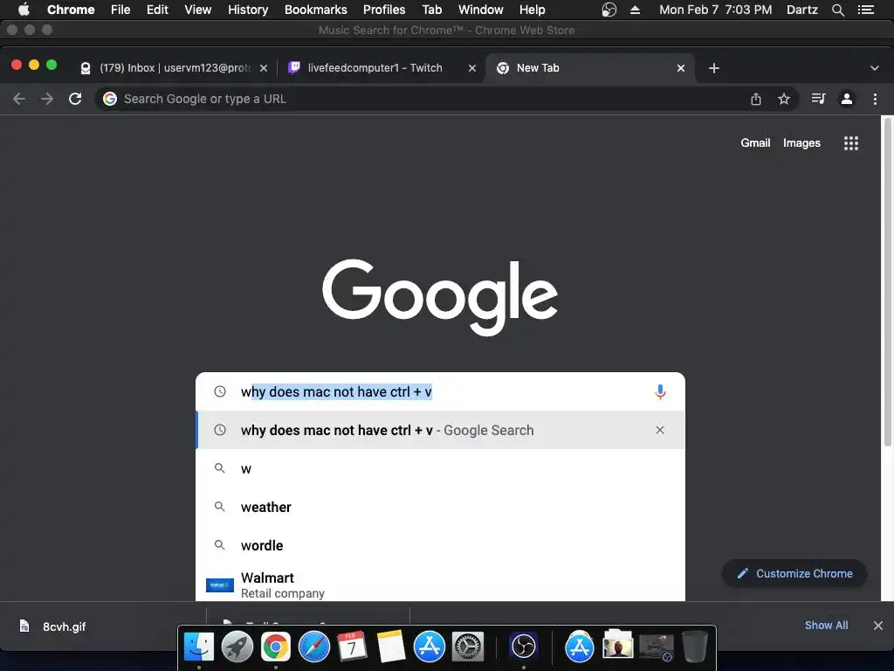Close the New Tab tab

[681, 68]
